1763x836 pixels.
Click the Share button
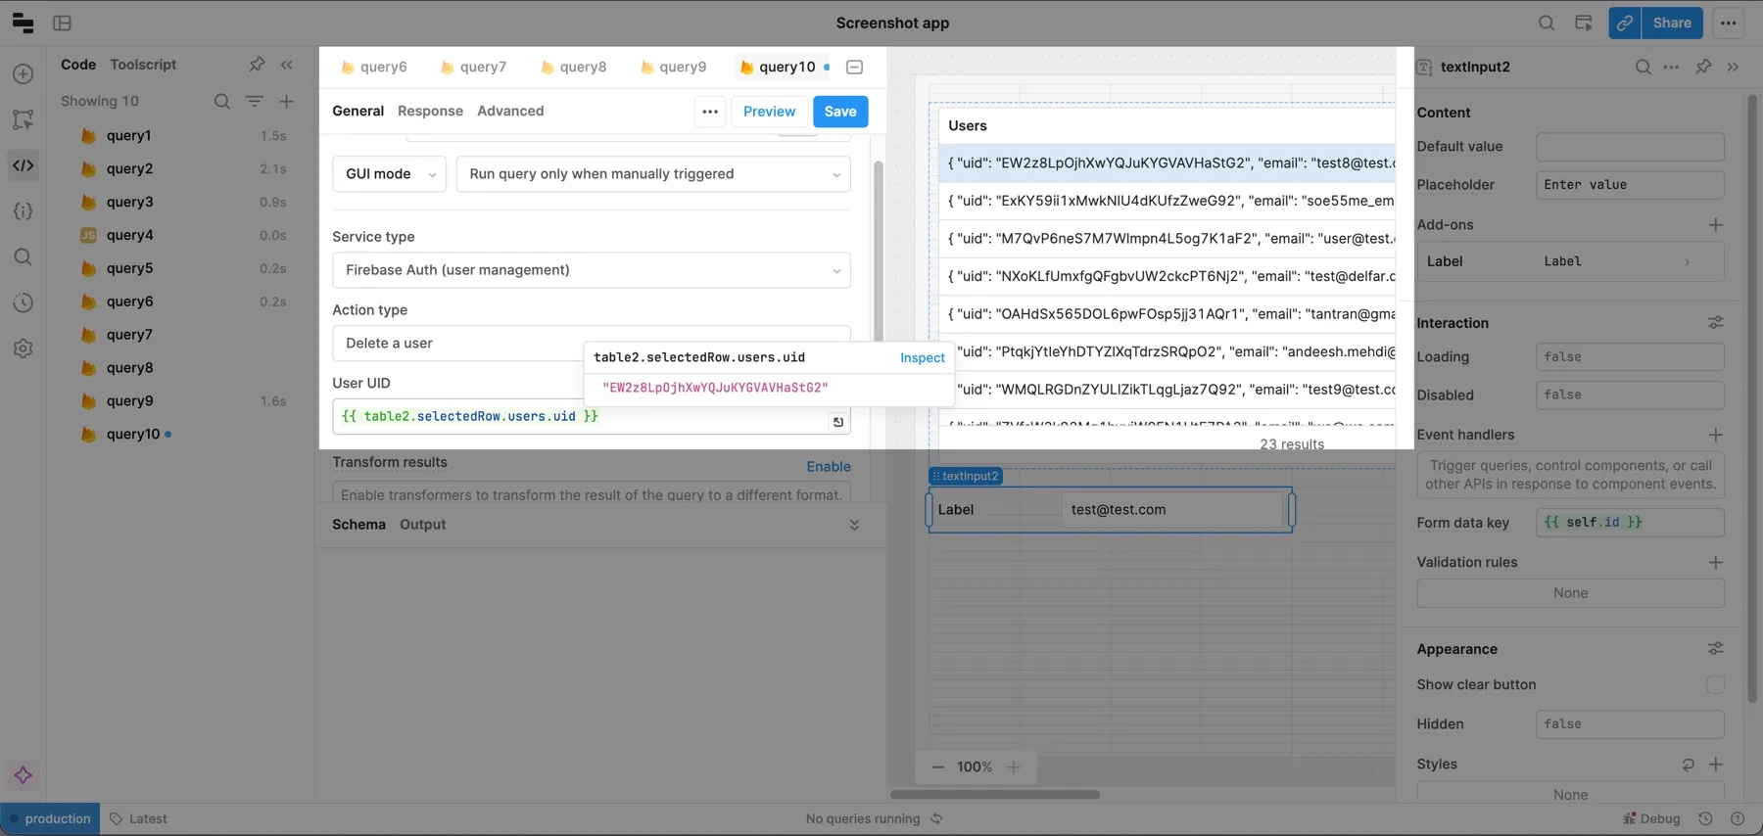(1672, 23)
